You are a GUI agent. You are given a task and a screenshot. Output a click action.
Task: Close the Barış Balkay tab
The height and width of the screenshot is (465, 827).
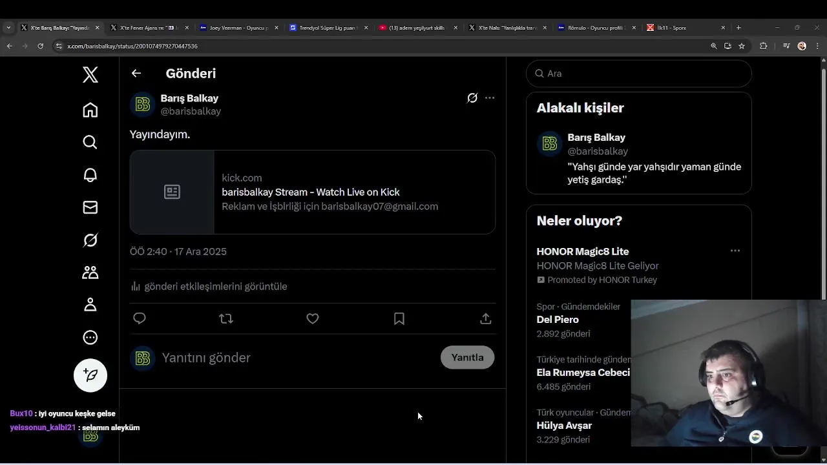(98, 28)
